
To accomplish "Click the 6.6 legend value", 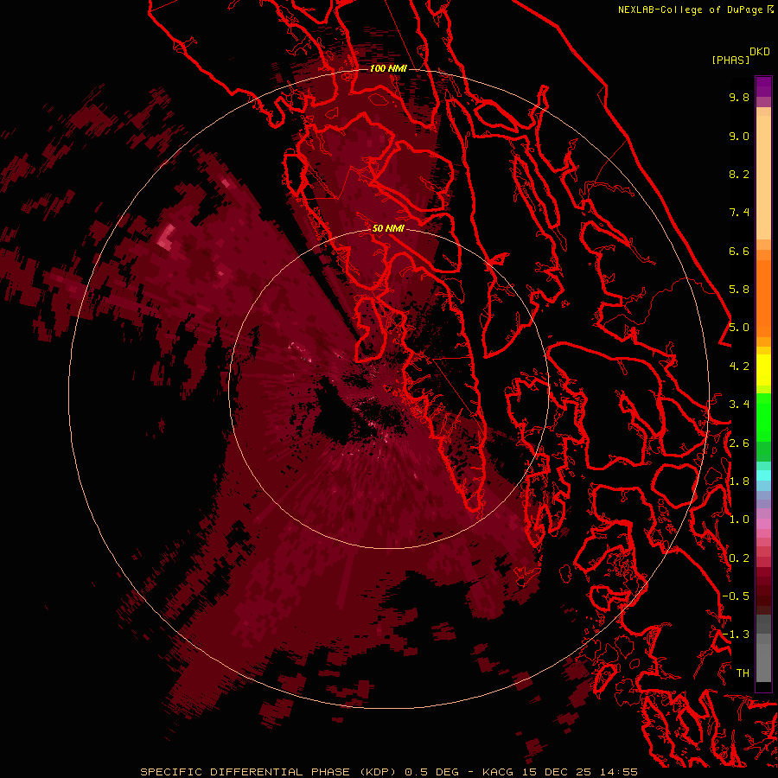I will tap(739, 251).
